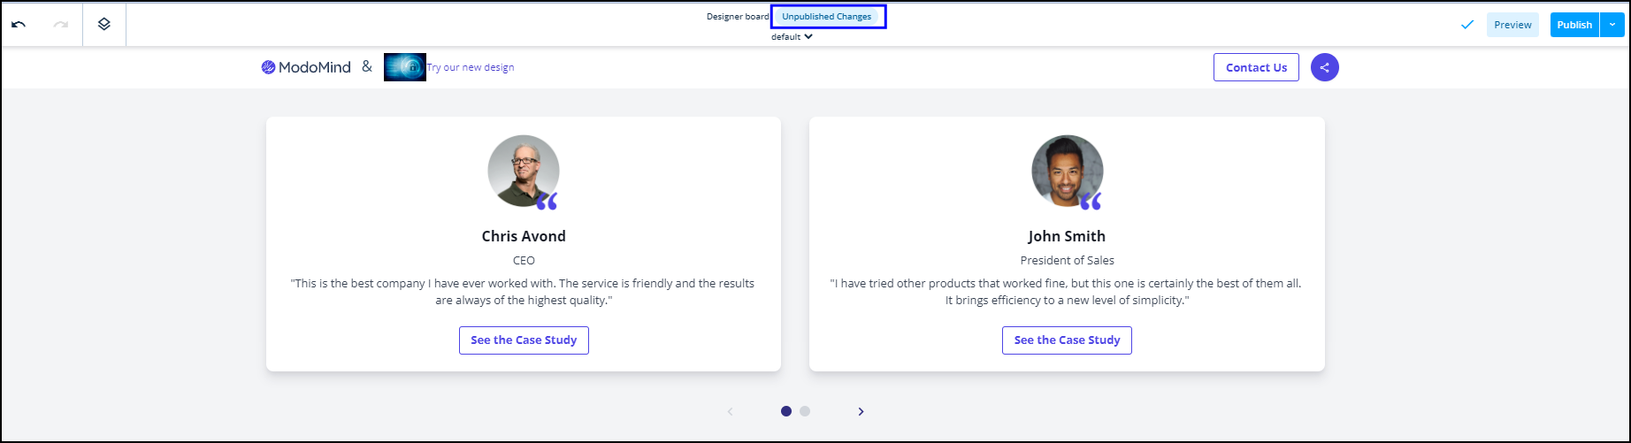1631x443 pixels.
Task: Click the quote icon on John Smith's photo
Action: [x=1091, y=202]
